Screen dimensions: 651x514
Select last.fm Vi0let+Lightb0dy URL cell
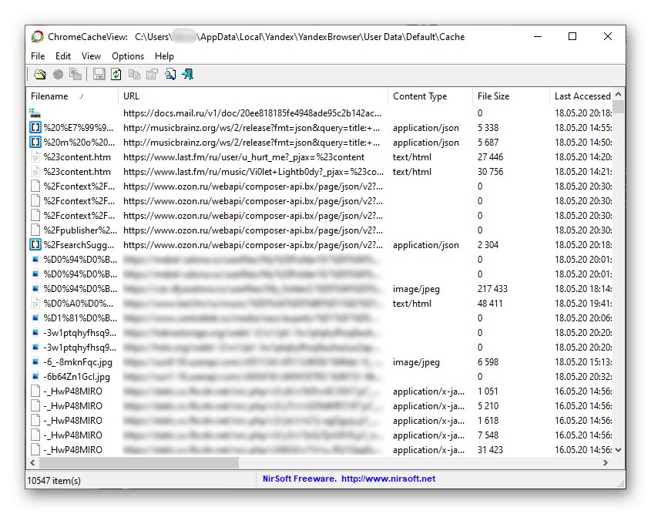[253, 172]
